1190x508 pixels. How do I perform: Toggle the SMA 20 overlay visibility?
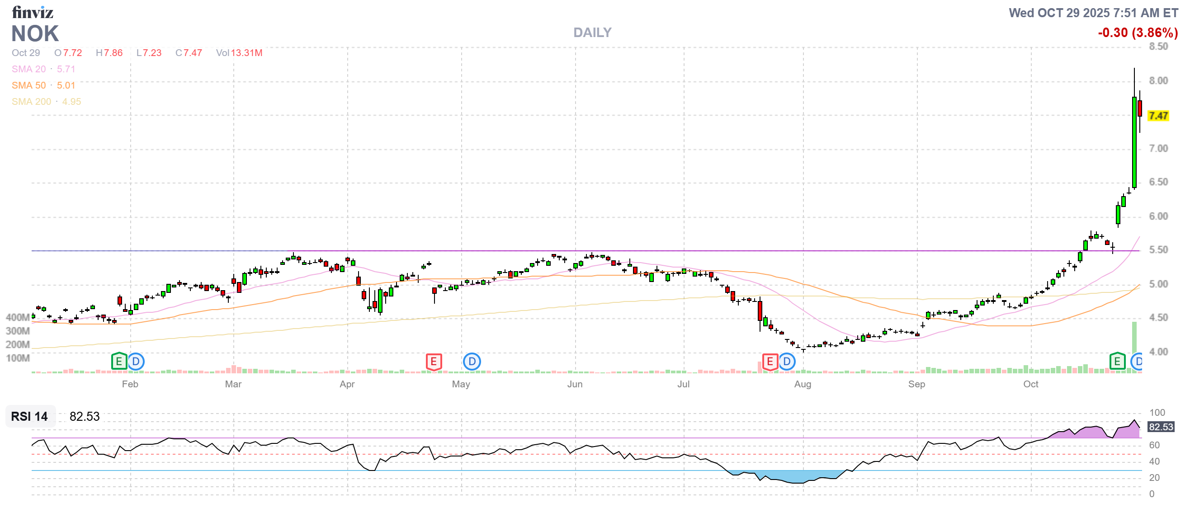44,69
